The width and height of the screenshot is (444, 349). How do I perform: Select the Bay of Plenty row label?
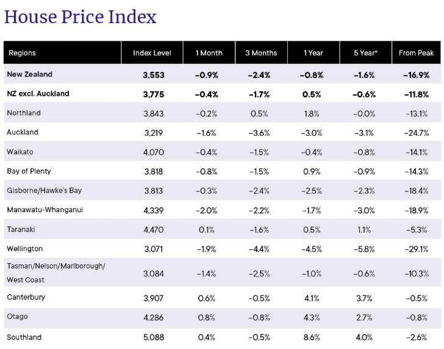tap(29, 171)
